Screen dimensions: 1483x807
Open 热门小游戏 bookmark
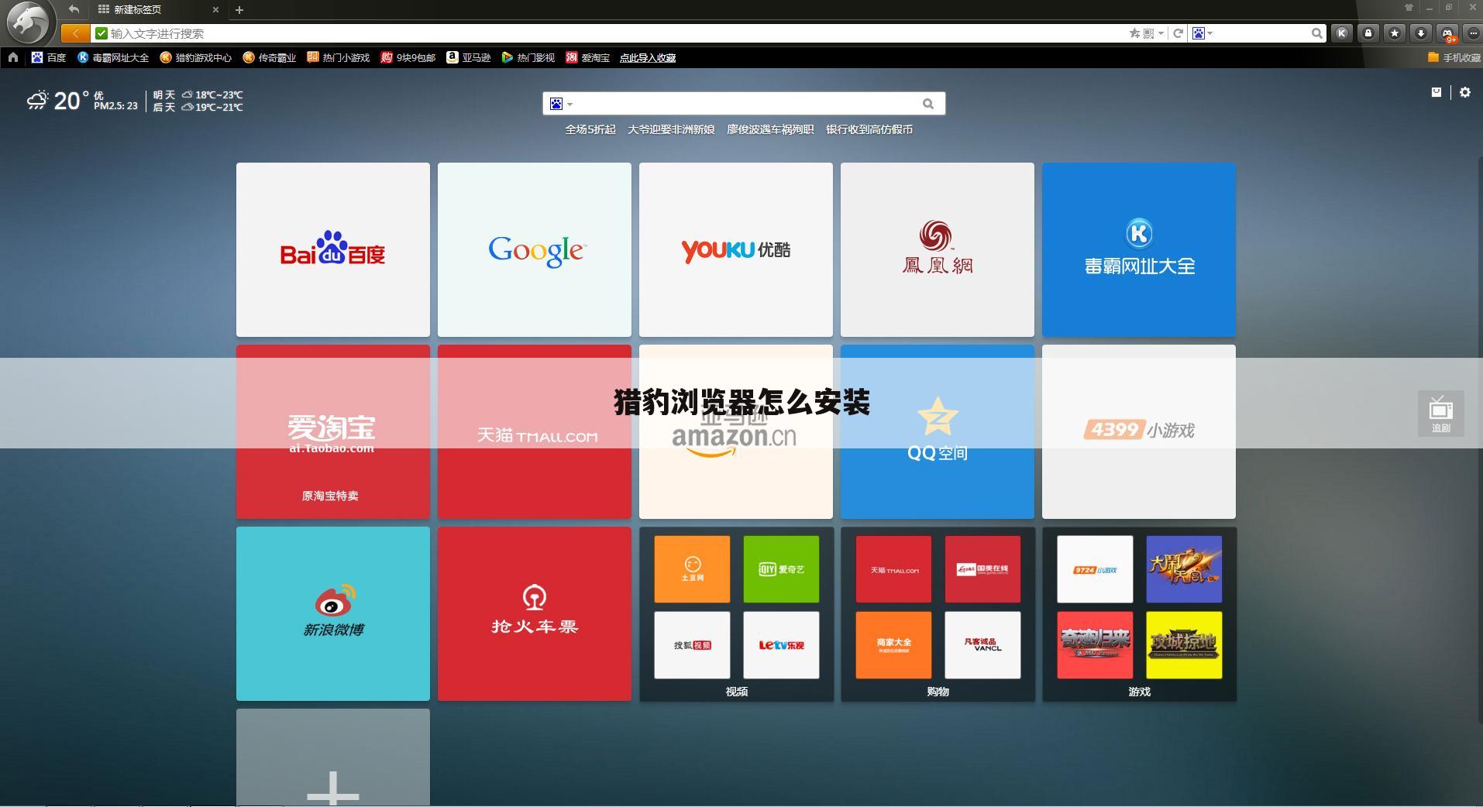coord(338,57)
